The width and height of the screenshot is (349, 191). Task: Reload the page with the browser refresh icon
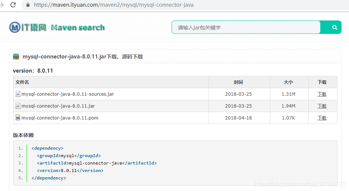(x=13, y=5)
